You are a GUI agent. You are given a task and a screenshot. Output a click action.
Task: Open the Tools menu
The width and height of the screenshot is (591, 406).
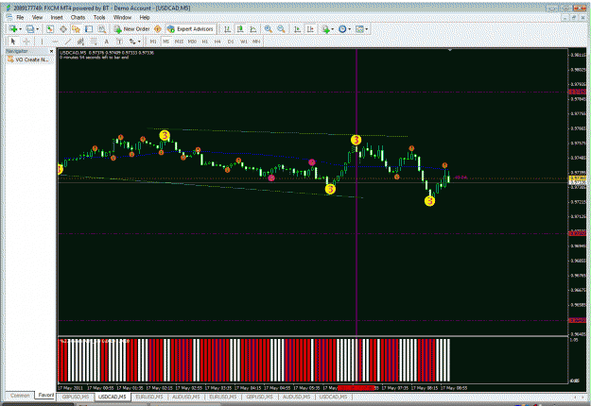click(99, 17)
